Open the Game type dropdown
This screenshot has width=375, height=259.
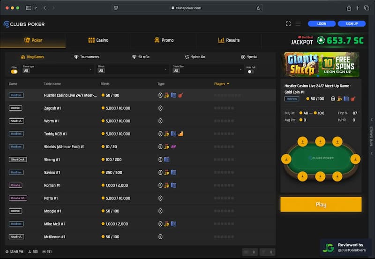57,69
